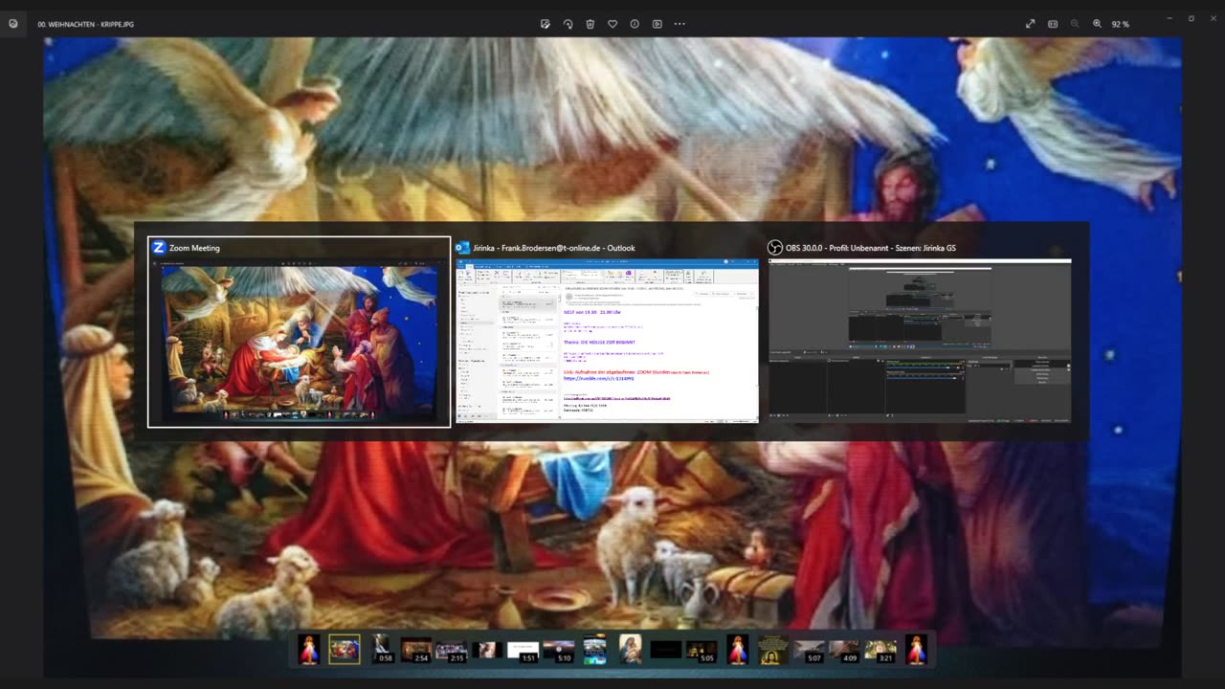Restore down the Photos window
The width and height of the screenshot is (1225, 689).
[x=1191, y=18]
